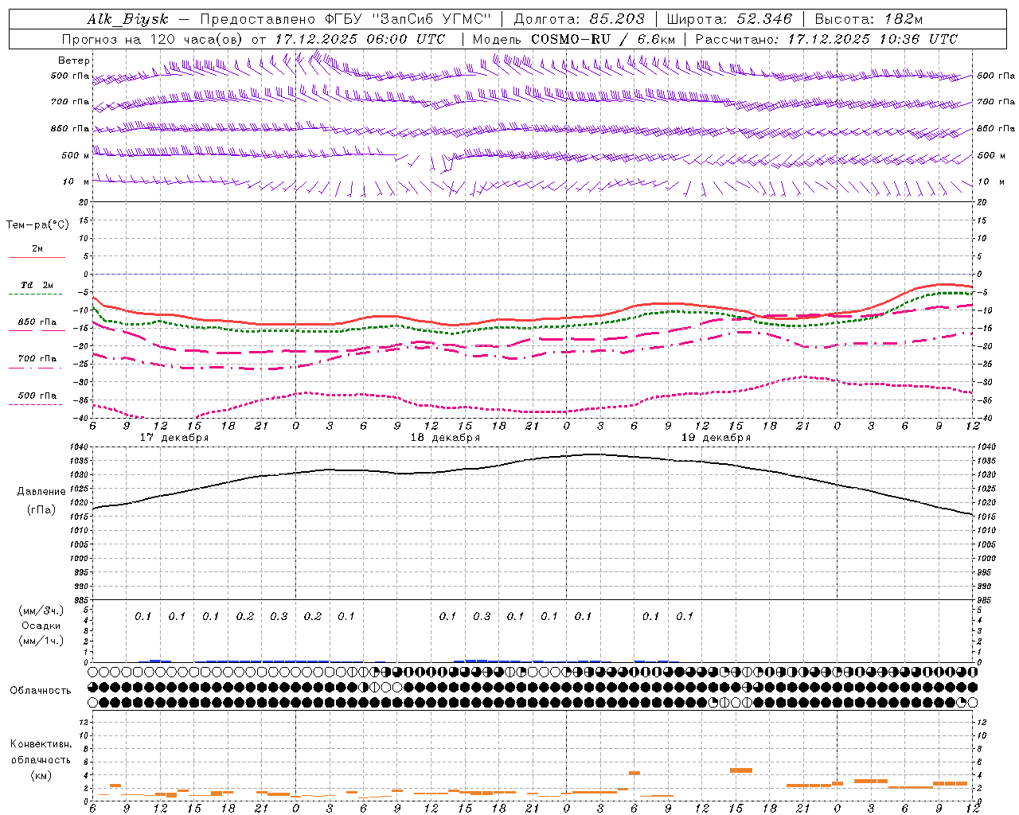Click the '(мм/1ч.)' precipitation unit label
This screenshot has width=1019, height=815.
[x=41, y=641]
